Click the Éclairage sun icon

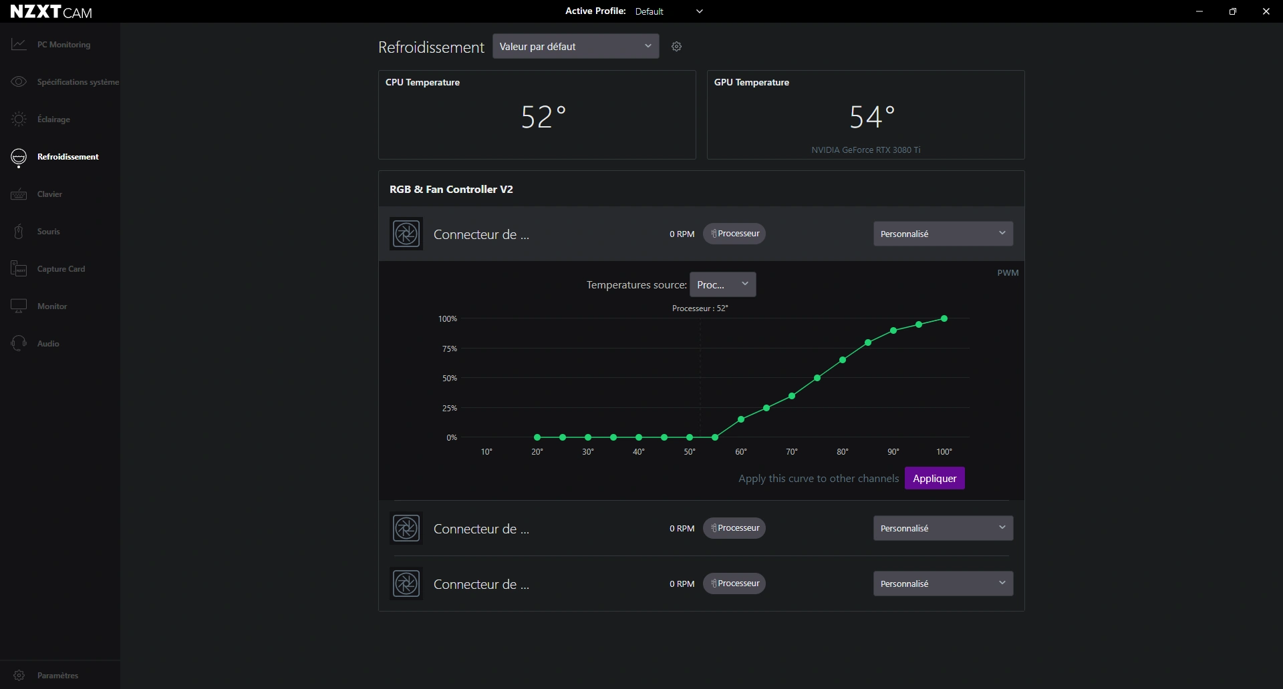19,119
